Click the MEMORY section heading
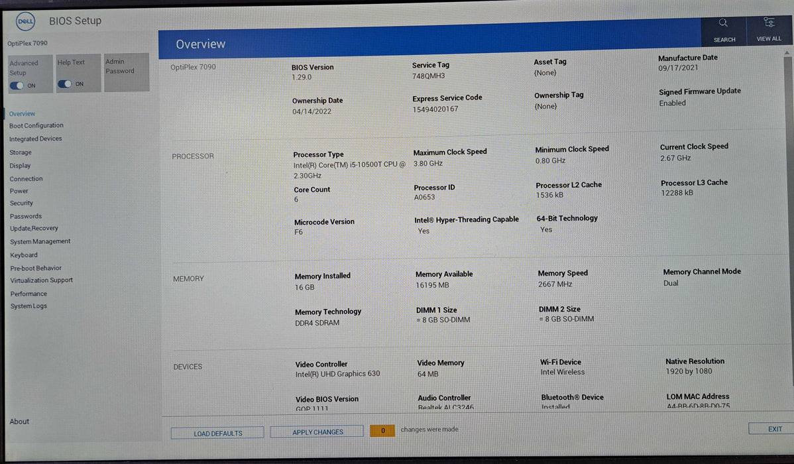 point(188,278)
